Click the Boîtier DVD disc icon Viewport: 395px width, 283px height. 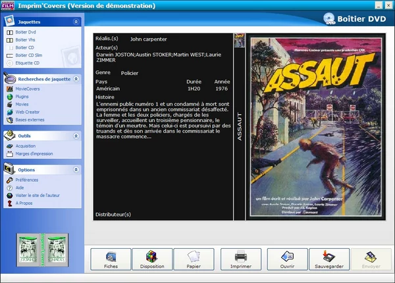[x=329, y=18]
